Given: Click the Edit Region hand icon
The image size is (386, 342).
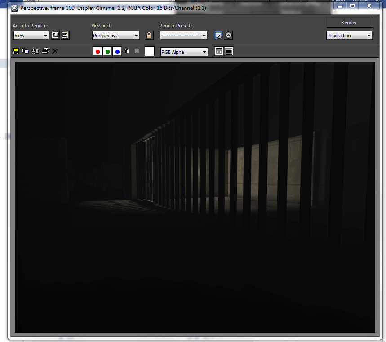Looking at the screenshot, I should (55, 35).
